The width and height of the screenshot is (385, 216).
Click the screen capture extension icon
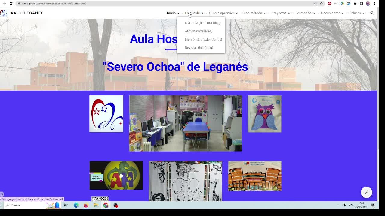349,4
